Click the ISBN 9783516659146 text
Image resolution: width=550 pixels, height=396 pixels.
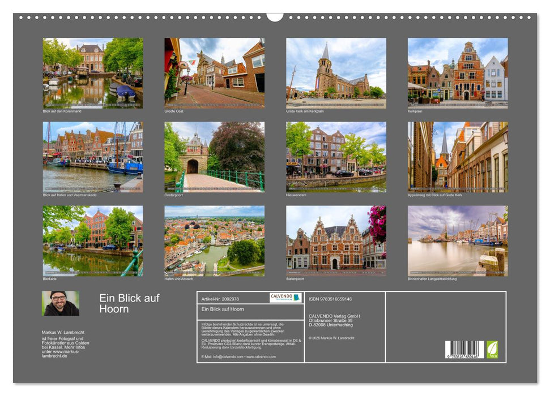click(x=336, y=298)
